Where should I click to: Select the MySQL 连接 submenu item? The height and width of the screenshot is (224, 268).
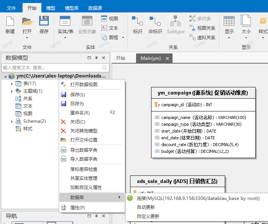pyautogui.click(x=197, y=198)
